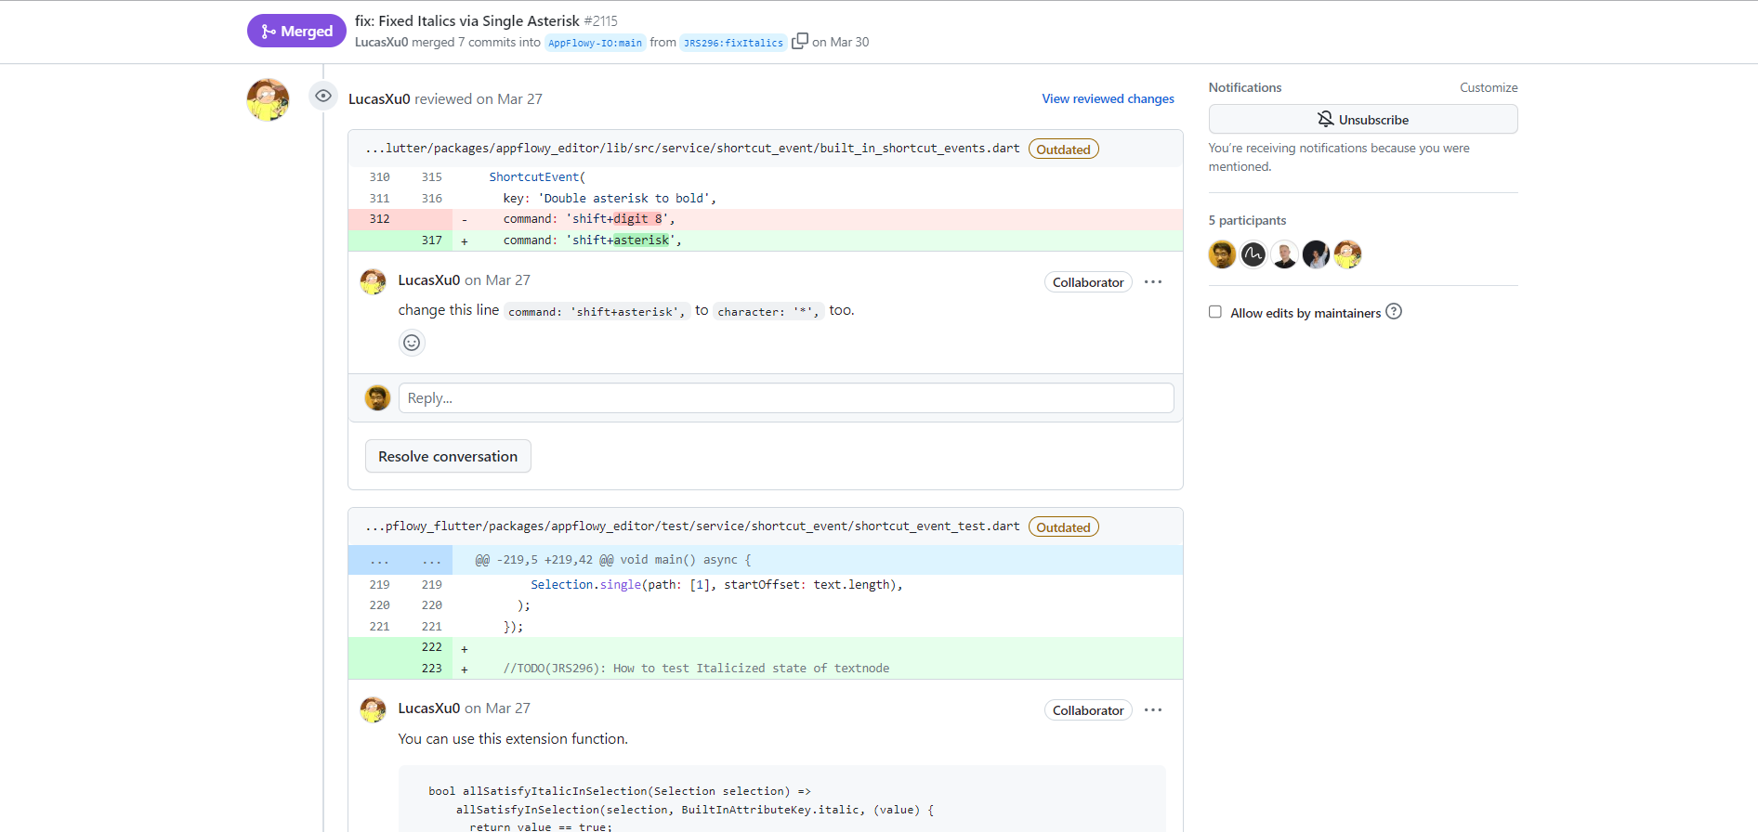Image resolution: width=1758 pixels, height=832 pixels.
Task: Open fourth participant avatar
Action: (x=1316, y=253)
